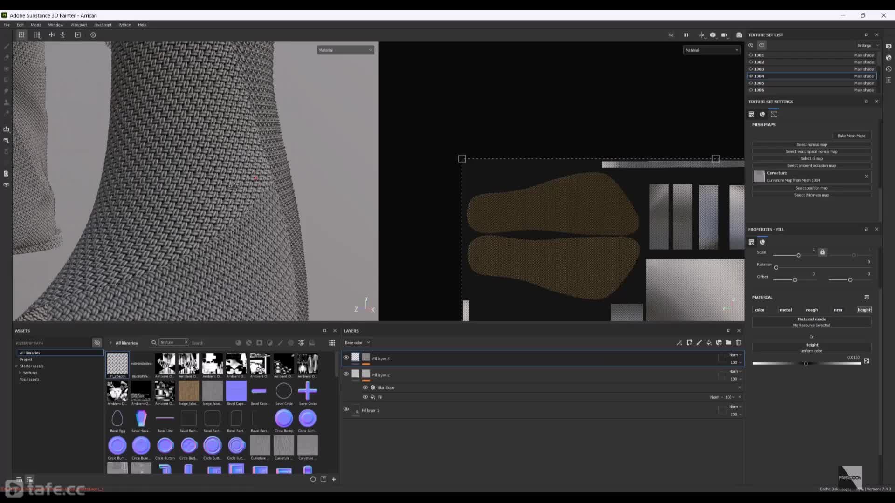
Task: Click the add effect wand icon
Action: coord(680,342)
